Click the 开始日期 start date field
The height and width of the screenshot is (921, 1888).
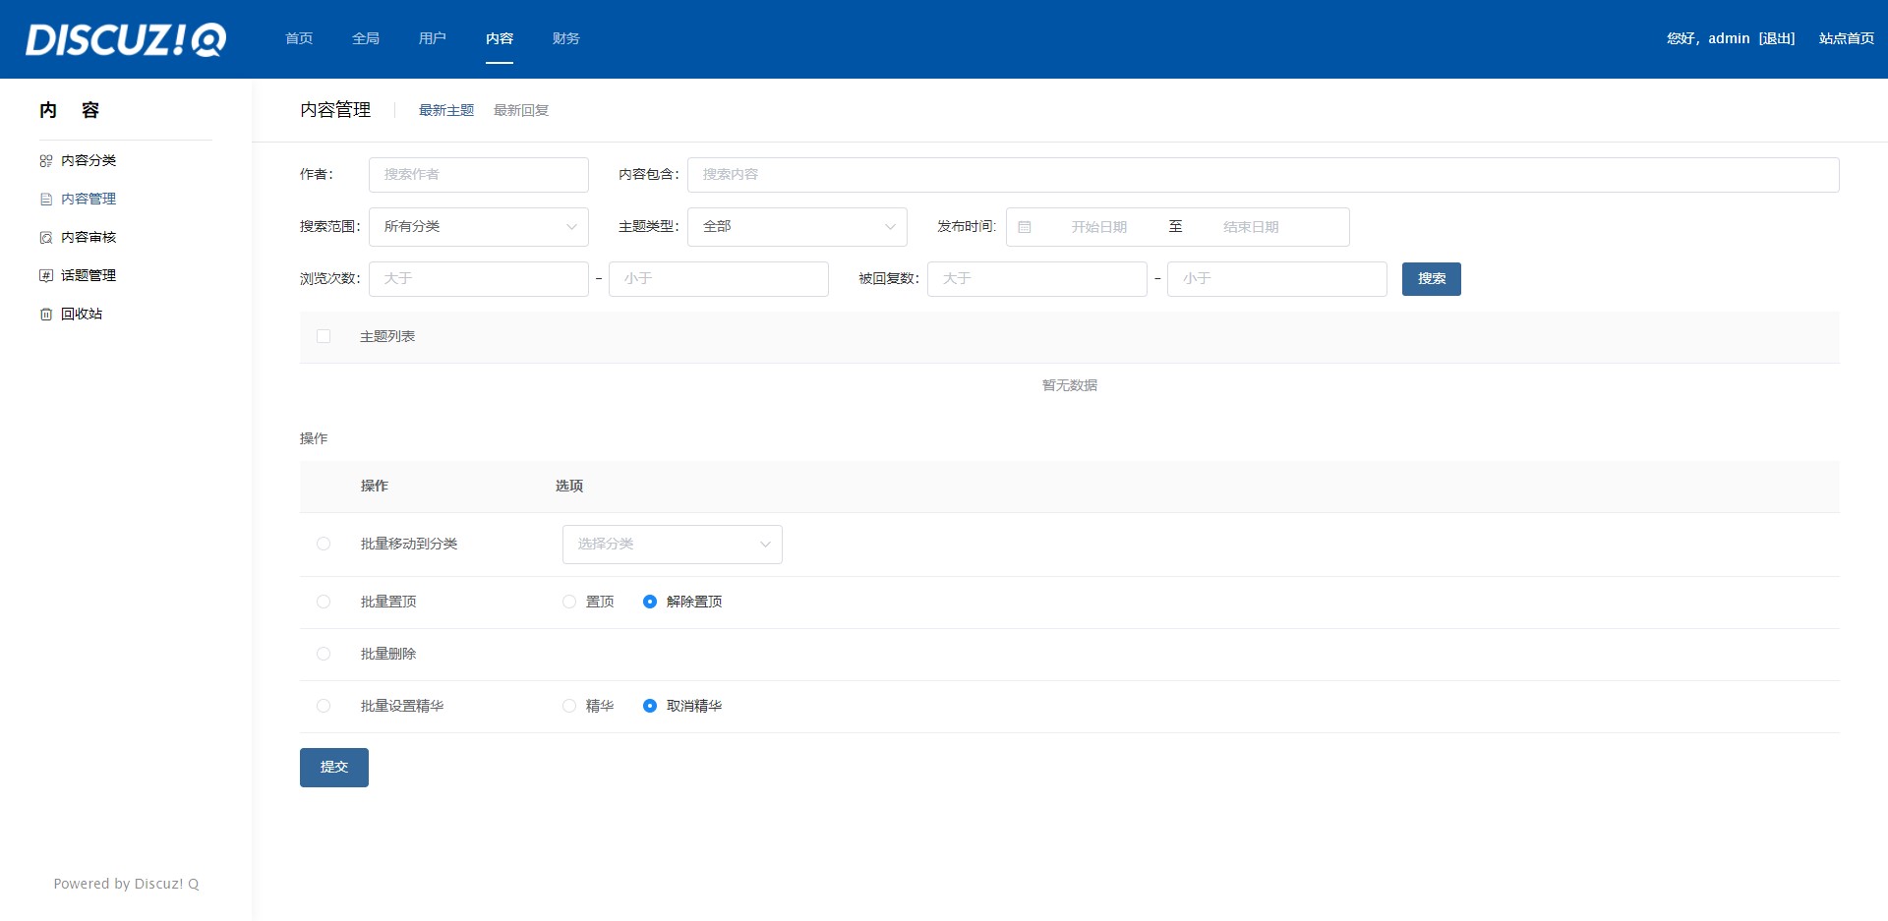point(1099,227)
